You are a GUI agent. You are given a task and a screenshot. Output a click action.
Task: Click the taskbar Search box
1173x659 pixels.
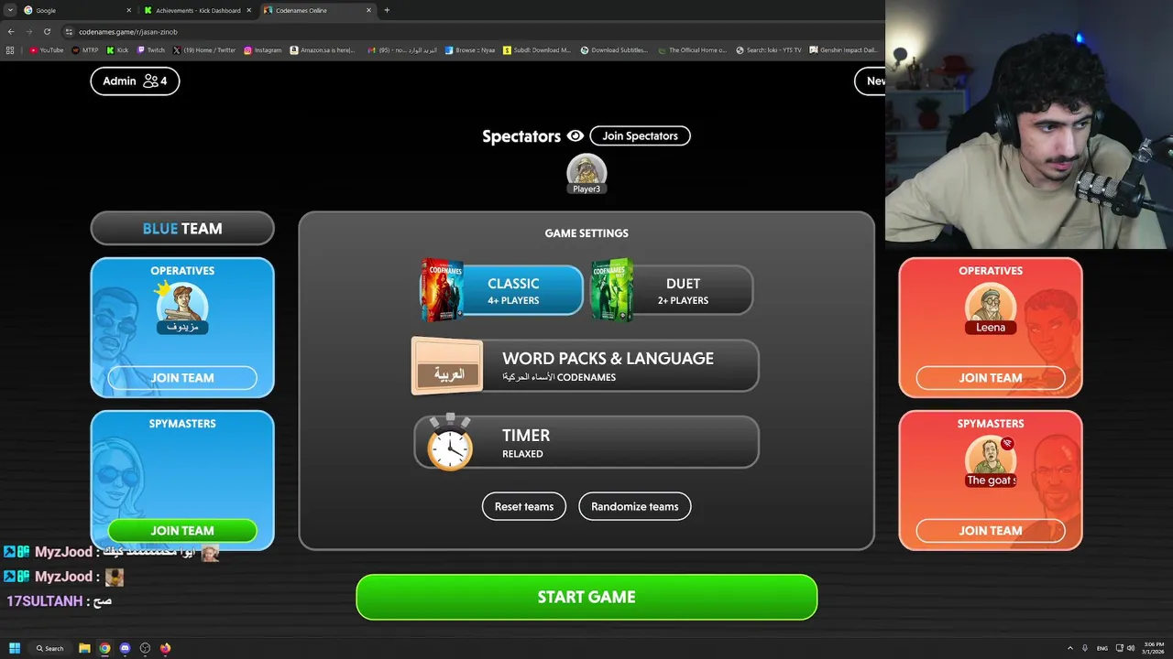tap(51, 648)
